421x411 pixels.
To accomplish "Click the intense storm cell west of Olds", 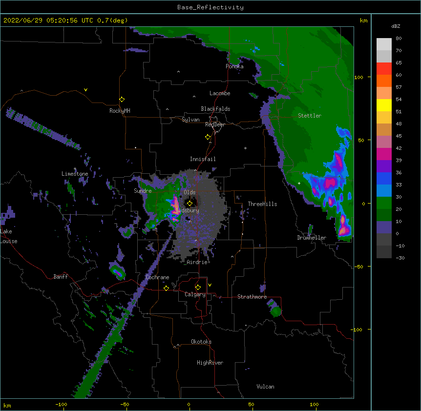I will [174, 208].
